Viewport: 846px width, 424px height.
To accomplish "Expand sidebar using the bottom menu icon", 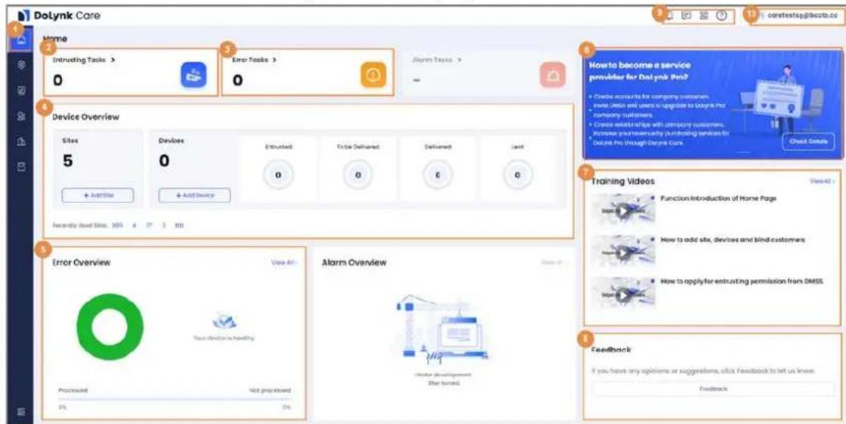I will click(x=20, y=412).
